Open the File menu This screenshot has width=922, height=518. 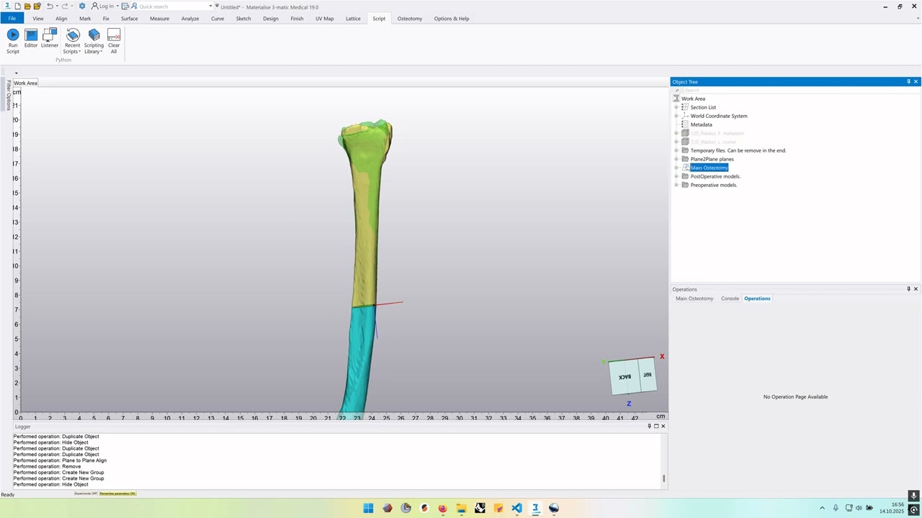[x=12, y=19]
